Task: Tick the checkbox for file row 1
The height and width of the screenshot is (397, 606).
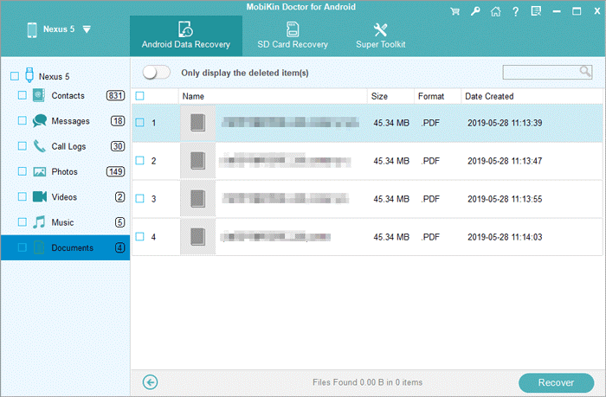Action: pos(140,123)
